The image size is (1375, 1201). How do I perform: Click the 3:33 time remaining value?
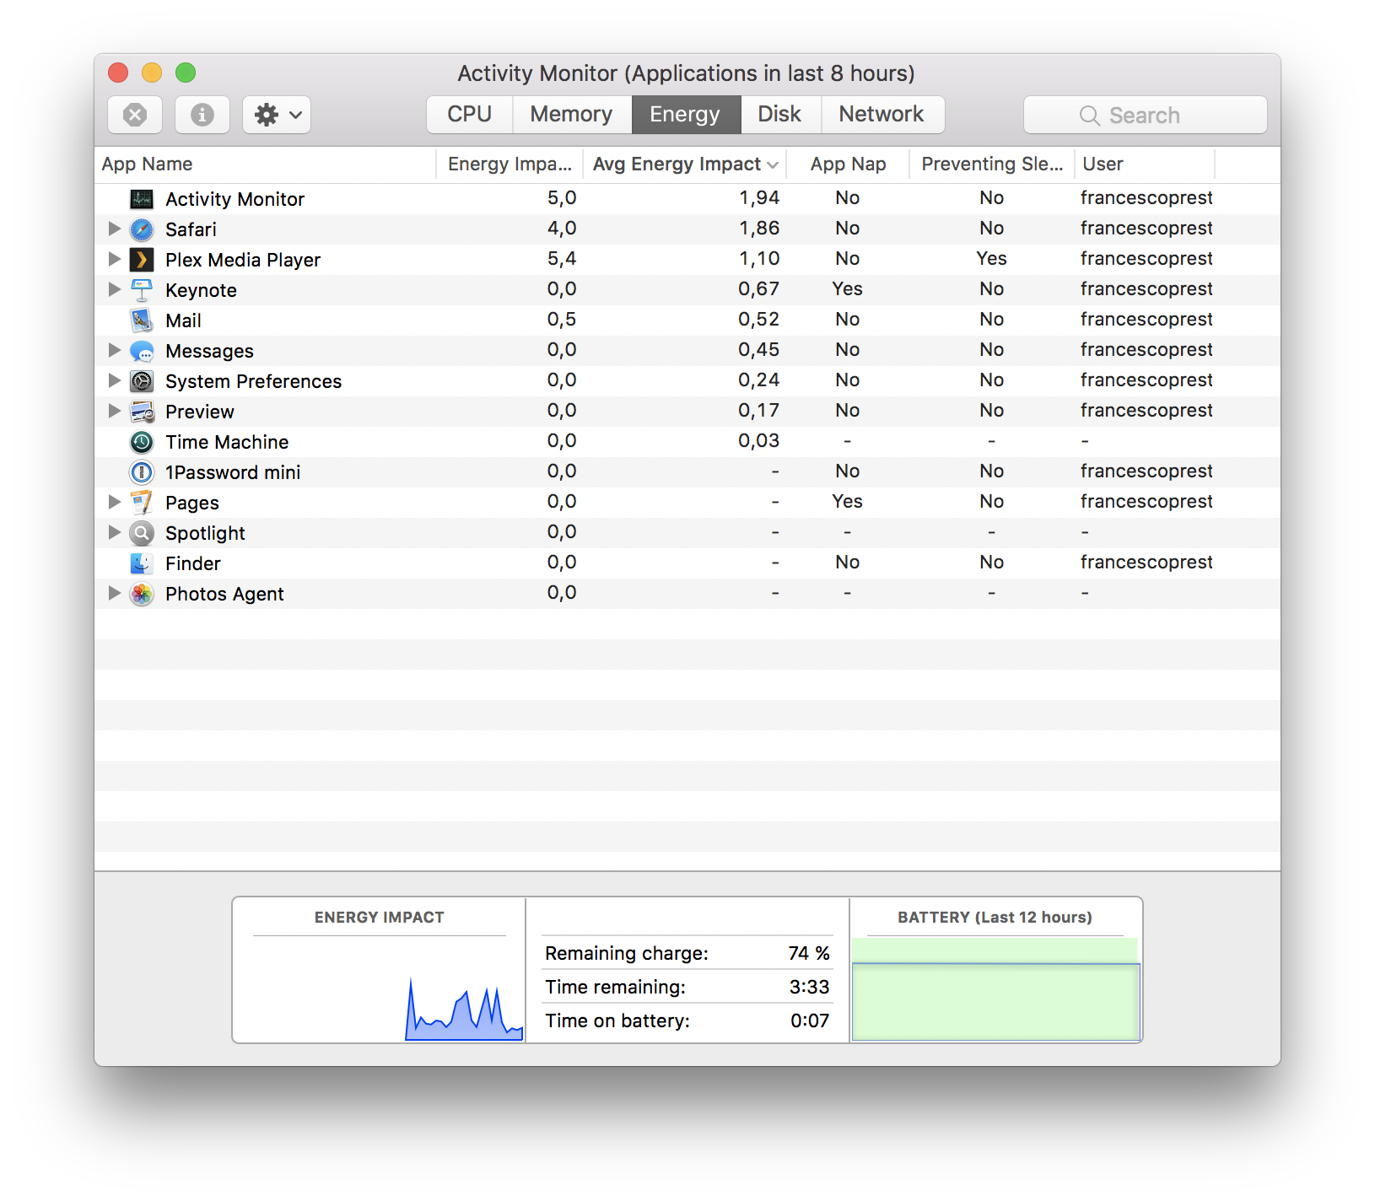(810, 987)
